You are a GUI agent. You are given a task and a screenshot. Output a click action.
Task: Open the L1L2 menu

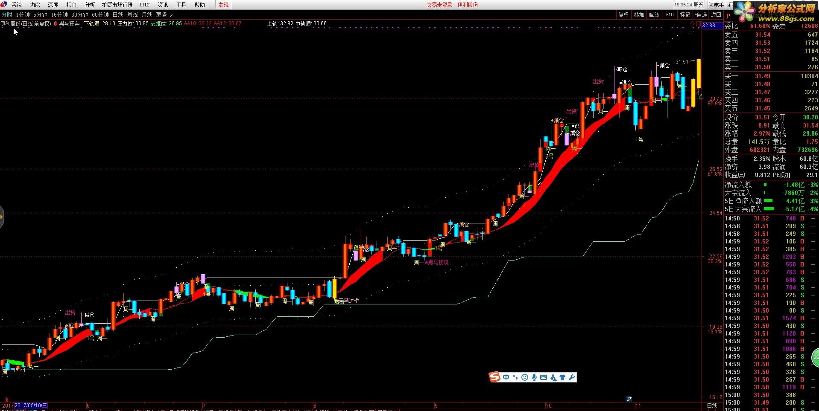[x=144, y=5]
